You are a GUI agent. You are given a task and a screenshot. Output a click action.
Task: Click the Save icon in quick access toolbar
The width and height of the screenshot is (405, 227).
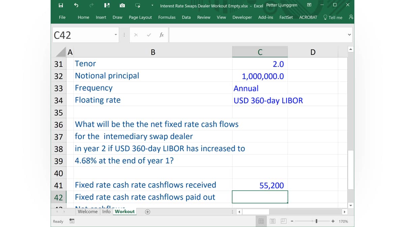[x=61, y=5]
